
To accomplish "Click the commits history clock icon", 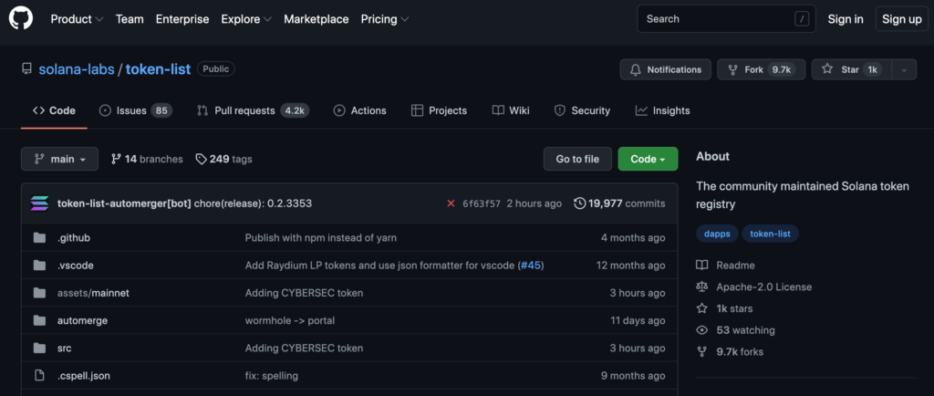I will (579, 203).
